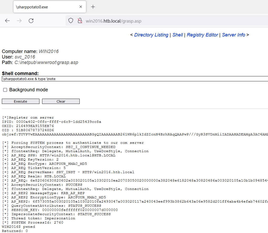Click the OID : 51B8067873724​8D6 line
This screenshot has width=268, height=233.
coord(28,130)
